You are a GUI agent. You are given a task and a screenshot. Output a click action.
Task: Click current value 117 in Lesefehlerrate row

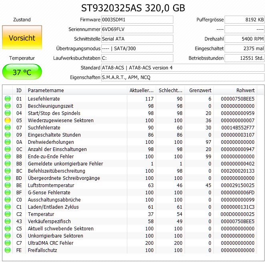tap(149, 99)
